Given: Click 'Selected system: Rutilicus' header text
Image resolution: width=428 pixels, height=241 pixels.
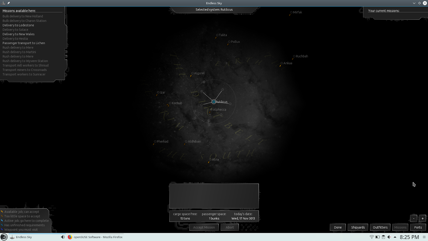Looking at the screenshot, I should click(x=214, y=10).
